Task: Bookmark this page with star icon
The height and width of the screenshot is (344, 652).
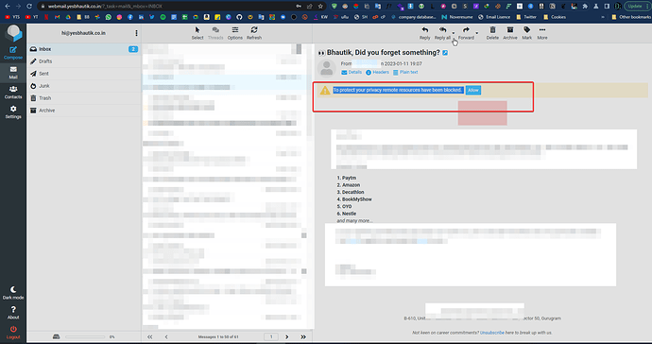Action: pyautogui.click(x=320, y=7)
